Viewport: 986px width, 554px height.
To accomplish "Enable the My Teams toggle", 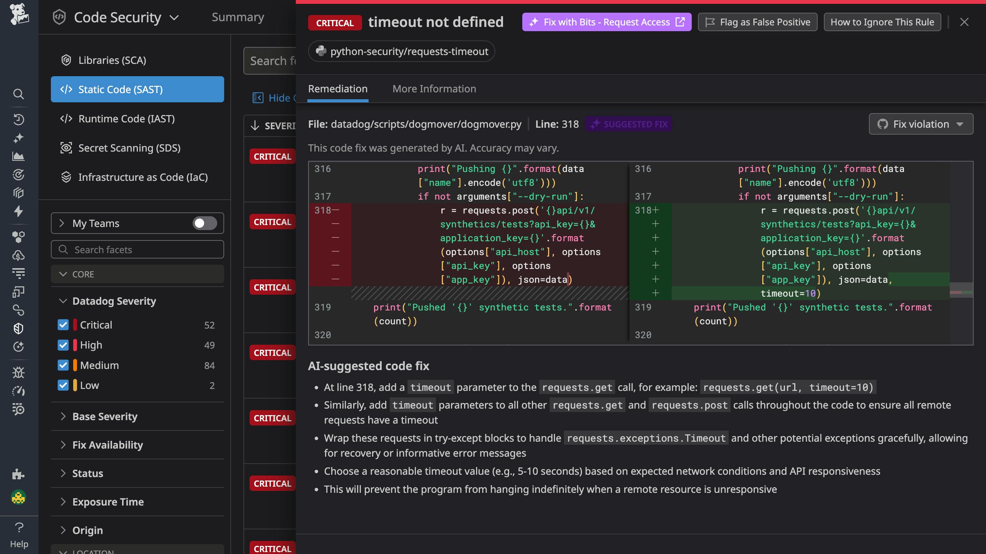I will [204, 223].
